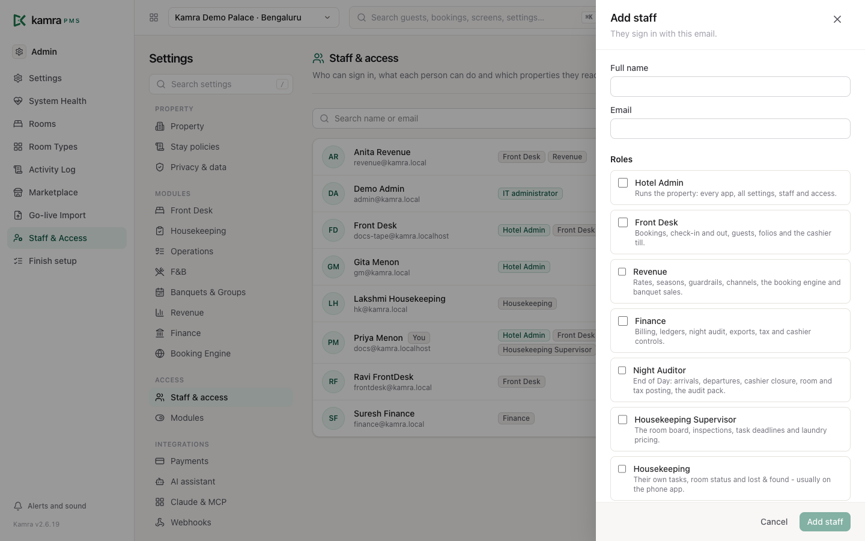Click the Housekeeping clipboard icon in settings

160,231
